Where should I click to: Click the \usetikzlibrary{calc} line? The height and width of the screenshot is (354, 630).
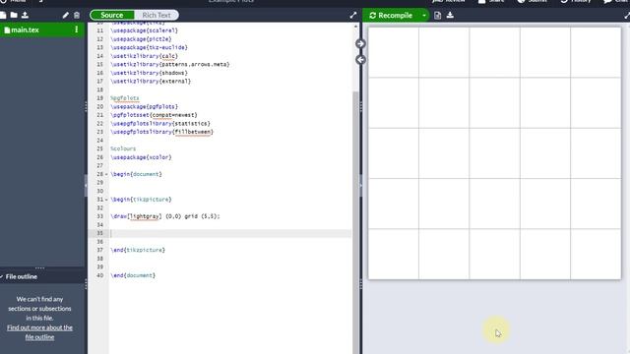(x=145, y=56)
